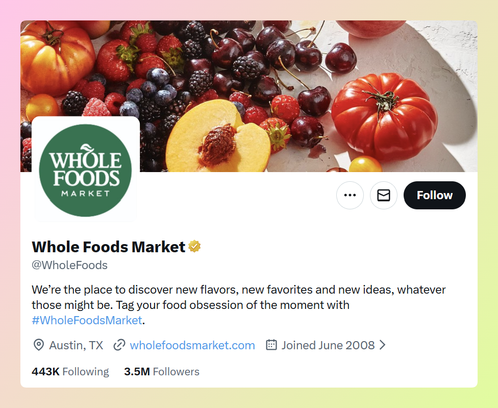
Task: Click the gold verified badge
Action: click(x=195, y=246)
